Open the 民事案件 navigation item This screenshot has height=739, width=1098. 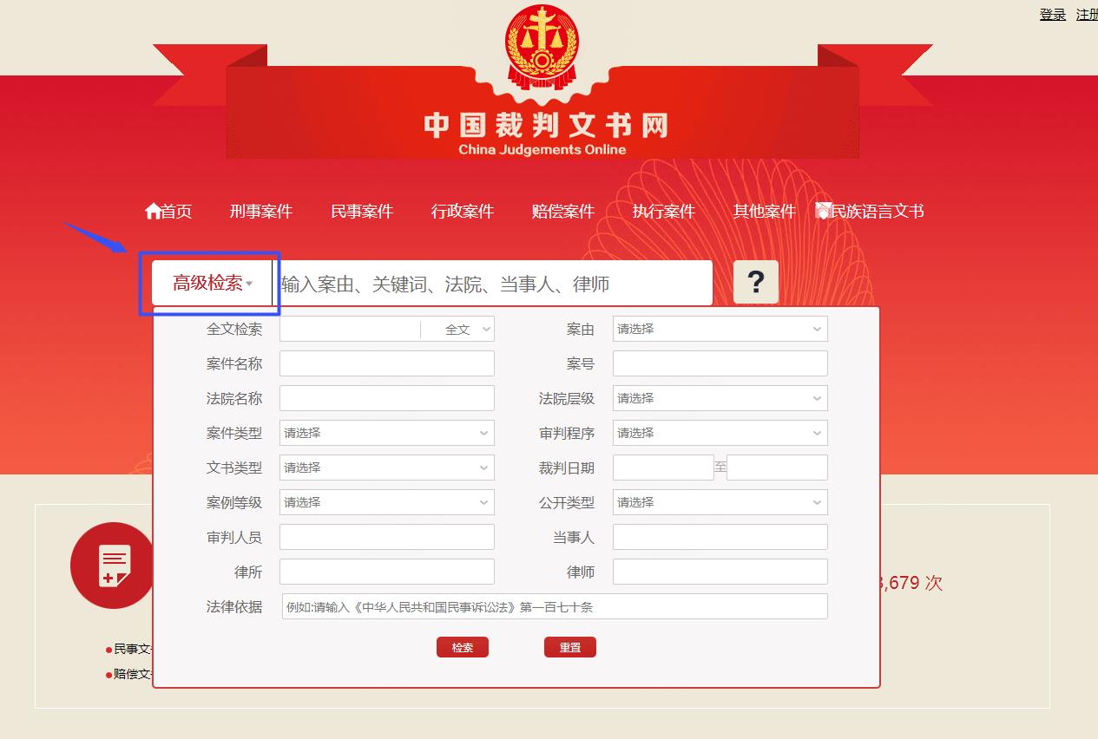361,210
